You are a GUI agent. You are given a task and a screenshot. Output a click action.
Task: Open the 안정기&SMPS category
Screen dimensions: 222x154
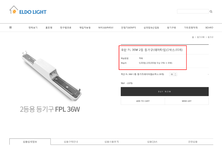pos(128,28)
